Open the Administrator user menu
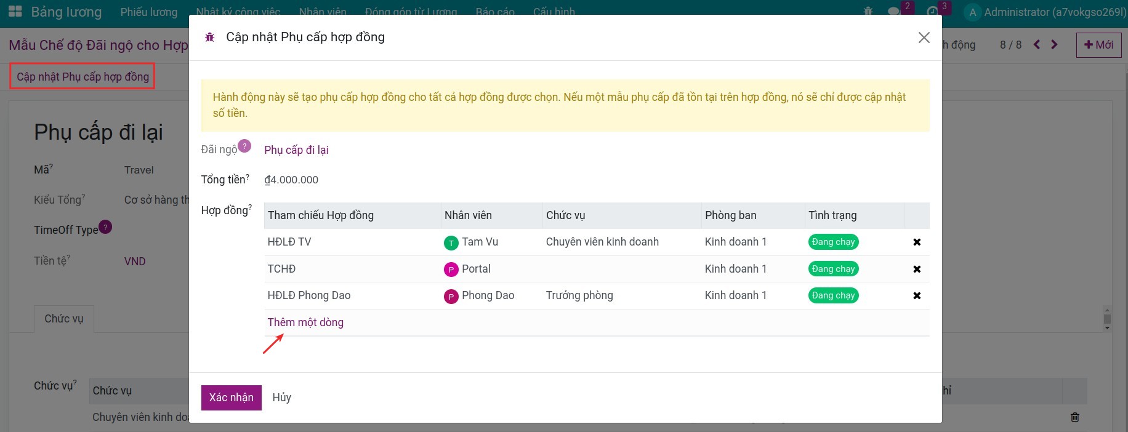This screenshot has width=1128, height=432. (x=1044, y=12)
